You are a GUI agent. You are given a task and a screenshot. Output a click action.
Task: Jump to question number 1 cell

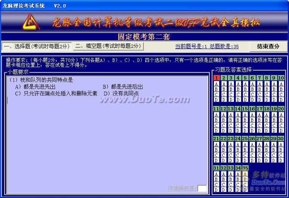click(217, 78)
